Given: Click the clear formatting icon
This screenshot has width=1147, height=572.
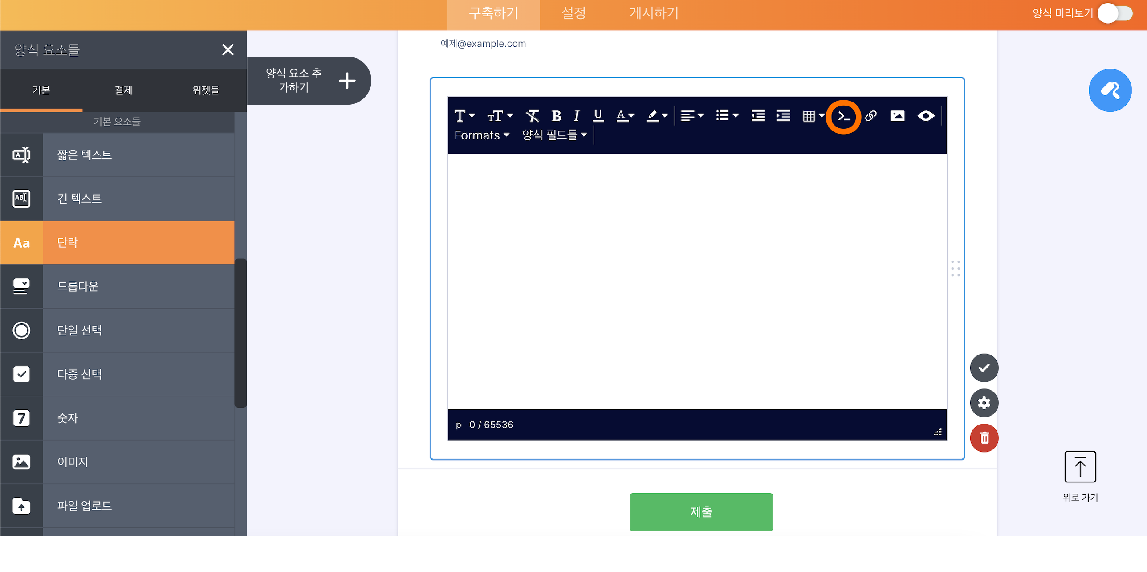Looking at the screenshot, I should click(532, 116).
